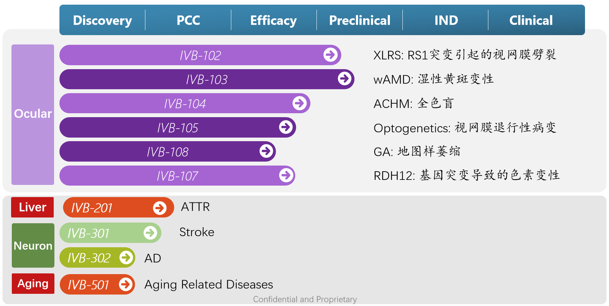This screenshot has height=306, width=609.
Task: Click the arrow icon on IVB-105 bar
Action: tap(286, 127)
